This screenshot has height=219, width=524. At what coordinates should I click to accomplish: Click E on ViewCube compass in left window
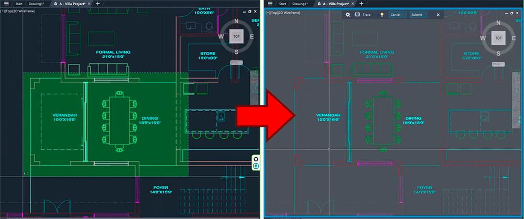[x=253, y=37]
